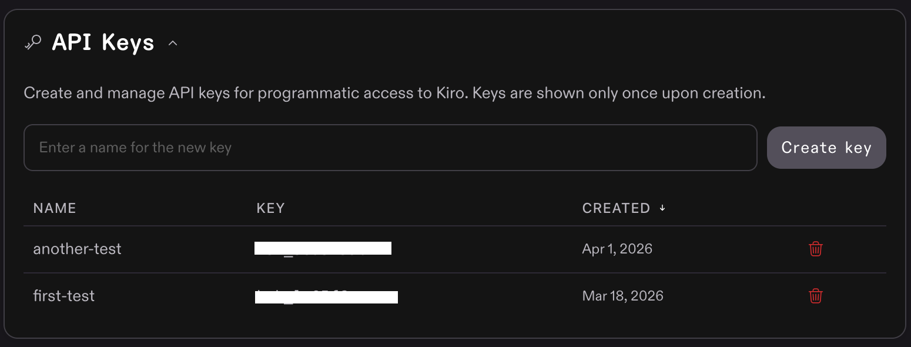Click the red deletion icon for the oldest key
The image size is (911, 347).
[x=816, y=296]
